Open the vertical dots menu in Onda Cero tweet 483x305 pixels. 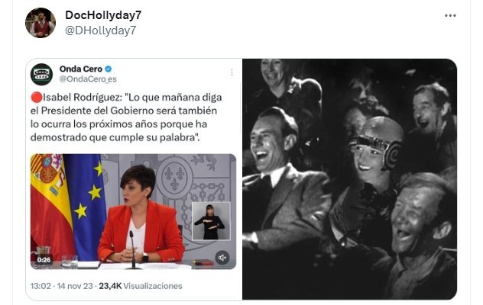pyautogui.click(x=232, y=72)
